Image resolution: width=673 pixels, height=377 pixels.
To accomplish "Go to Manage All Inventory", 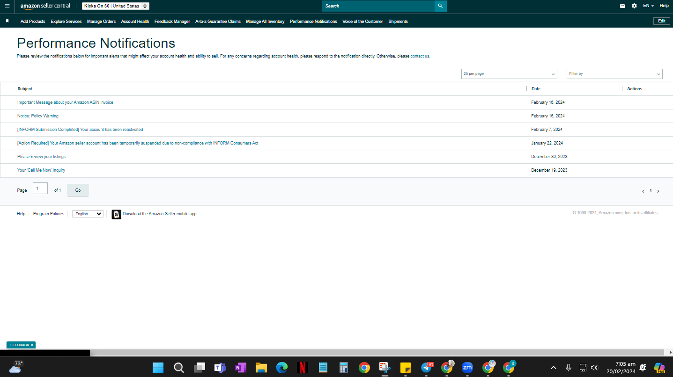I will coord(265,22).
